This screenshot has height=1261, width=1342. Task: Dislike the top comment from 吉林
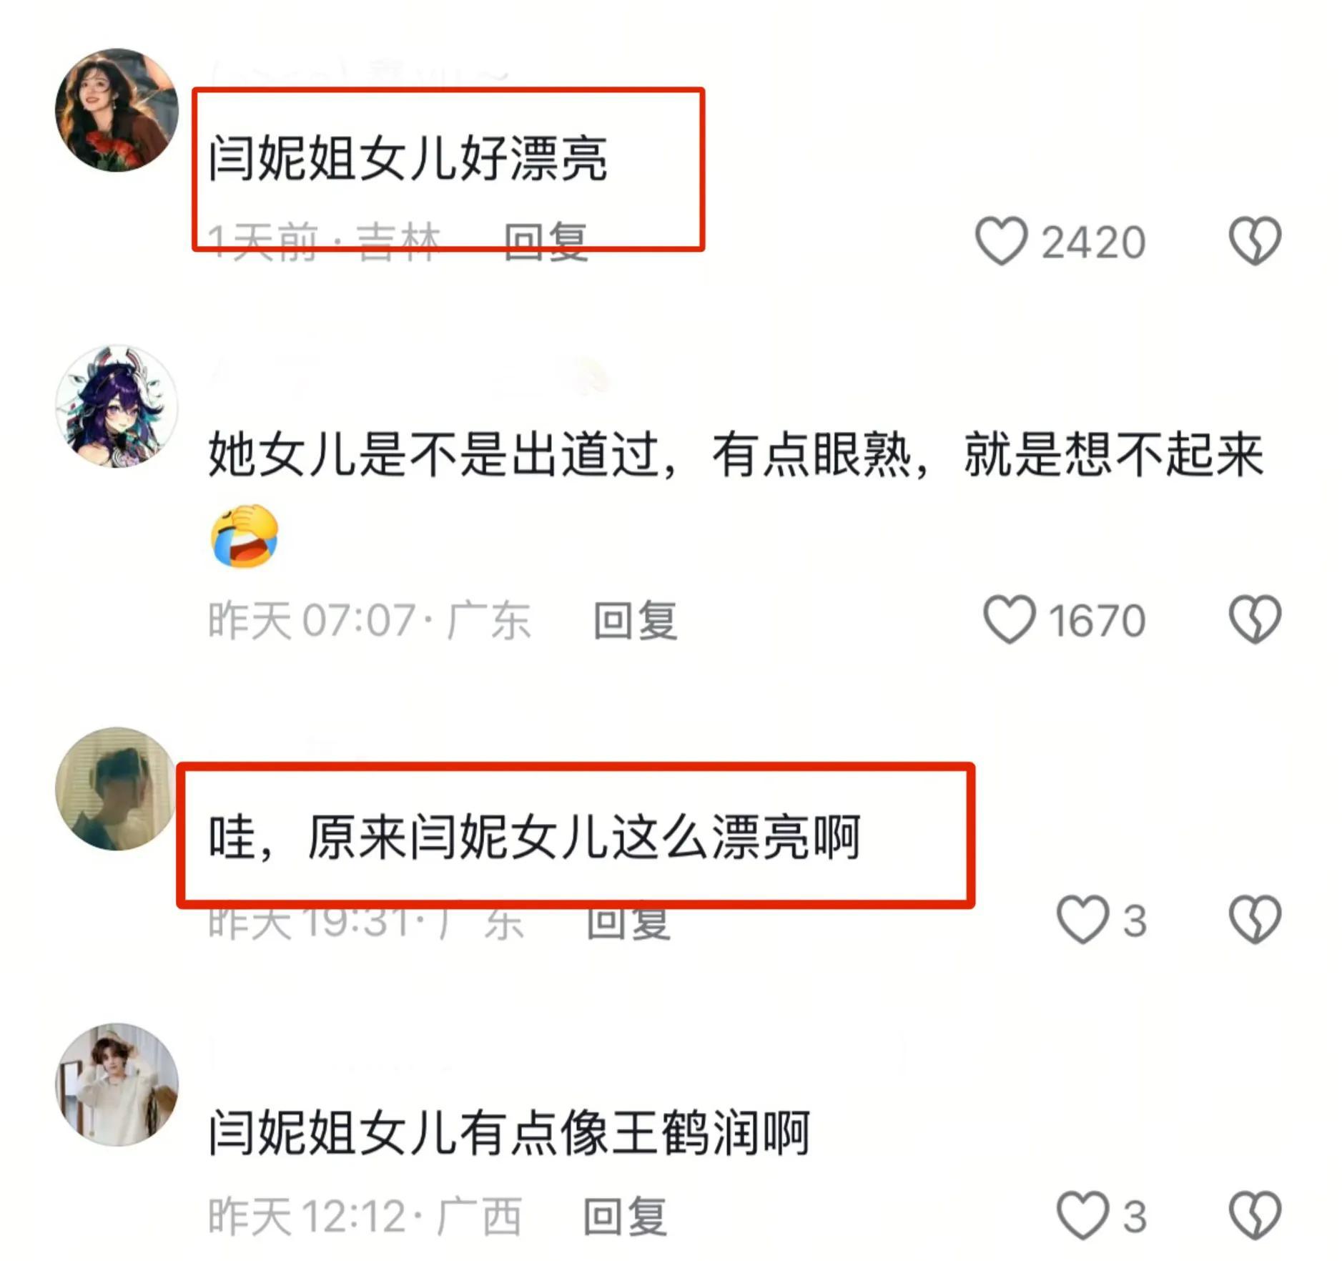(x=1255, y=241)
